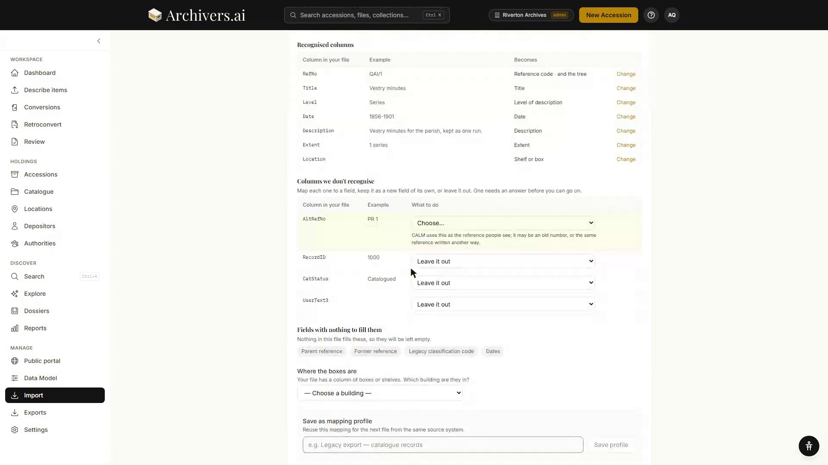Click the Retroconvert icon in sidebar
This screenshot has width=828, height=465.
coord(15,124)
